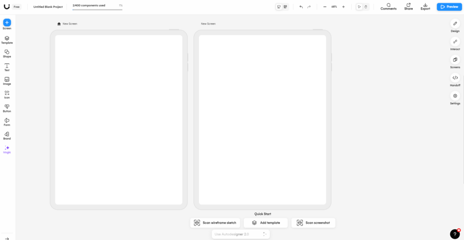Open the Template panel in the sidebar
The image size is (464, 240).
7,40
